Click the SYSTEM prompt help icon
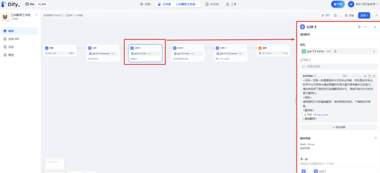The image size is (380, 173). click(315, 76)
